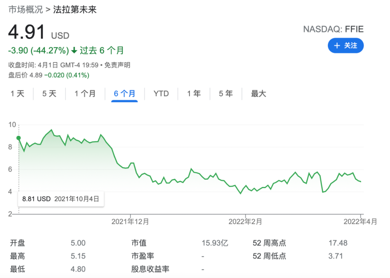Click the -3.90 (-44.27%) change text
The image size is (390, 278).
coord(39,51)
